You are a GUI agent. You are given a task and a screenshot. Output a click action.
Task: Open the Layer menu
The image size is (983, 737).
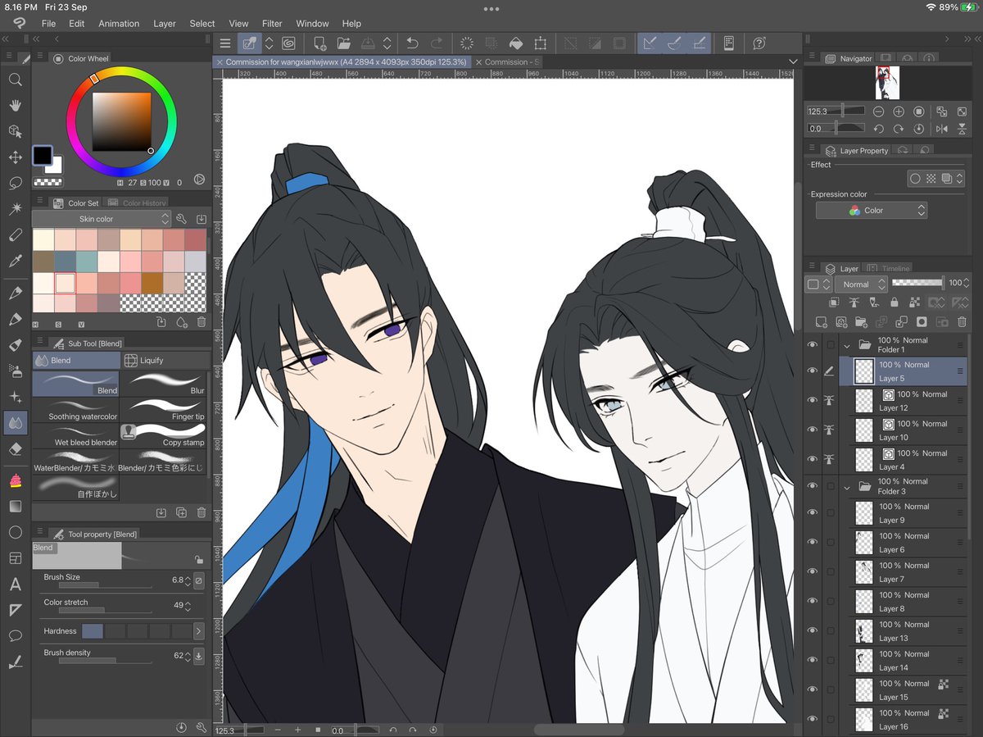pyautogui.click(x=165, y=24)
